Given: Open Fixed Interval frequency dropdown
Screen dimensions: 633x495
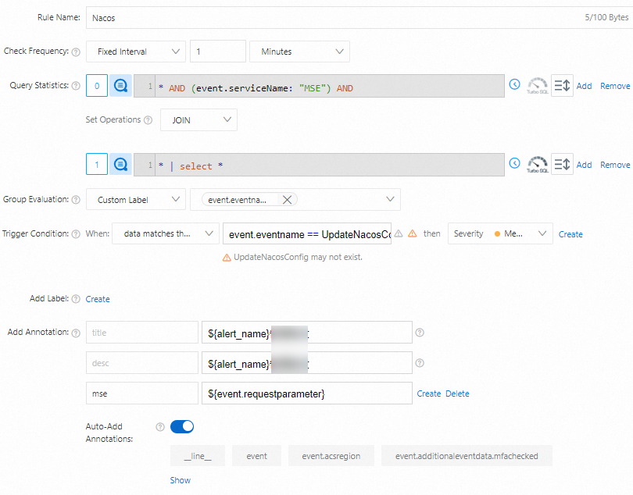Looking at the screenshot, I should [136, 52].
